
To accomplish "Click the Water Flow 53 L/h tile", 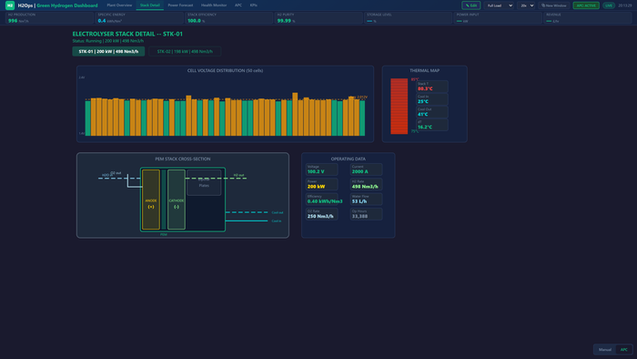I will (366, 200).
